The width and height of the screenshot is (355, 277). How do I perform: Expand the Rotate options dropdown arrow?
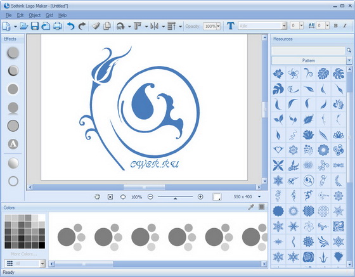(129, 27)
